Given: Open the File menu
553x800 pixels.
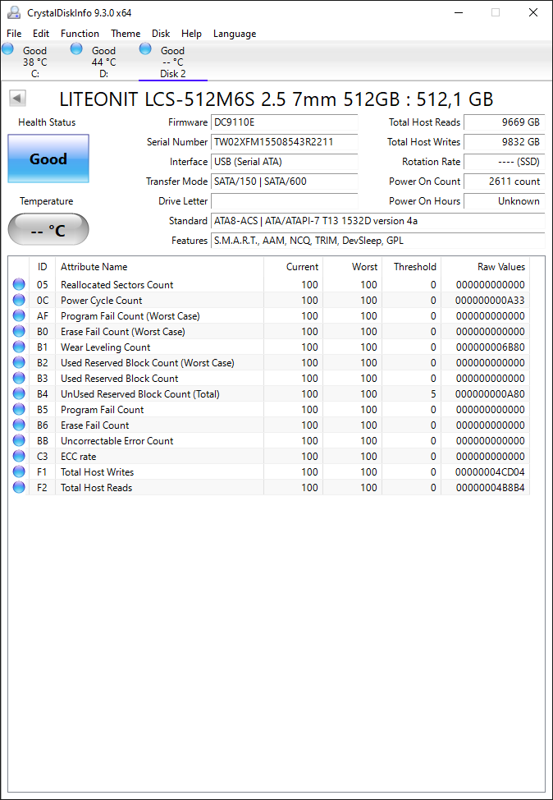Looking at the screenshot, I should pos(14,34).
